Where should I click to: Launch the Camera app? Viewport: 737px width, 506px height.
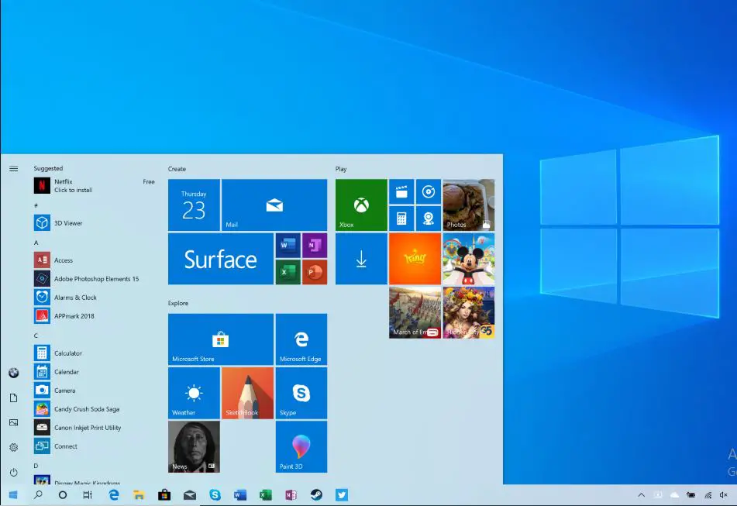pos(94,391)
